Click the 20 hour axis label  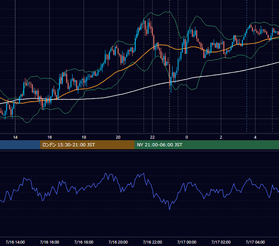coord(118,137)
